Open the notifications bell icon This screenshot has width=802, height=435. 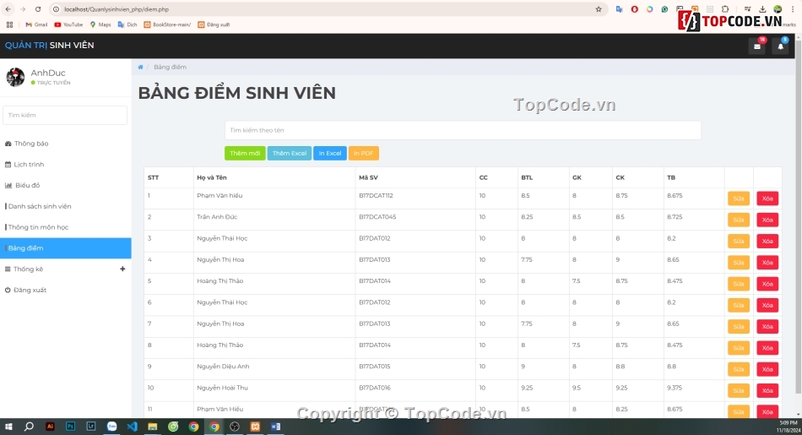tap(781, 46)
